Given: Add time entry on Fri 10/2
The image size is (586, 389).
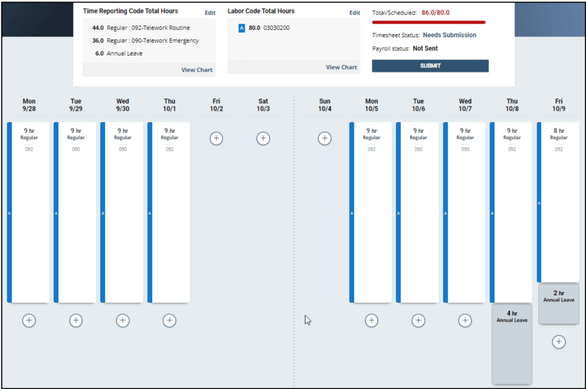Looking at the screenshot, I should click(216, 138).
